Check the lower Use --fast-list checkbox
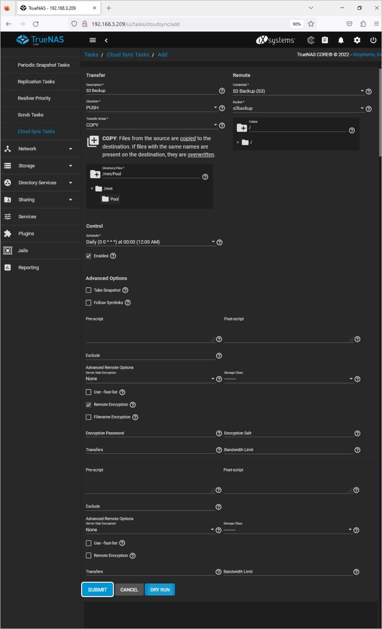The width and height of the screenshot is (382, 629). [88, 543]
